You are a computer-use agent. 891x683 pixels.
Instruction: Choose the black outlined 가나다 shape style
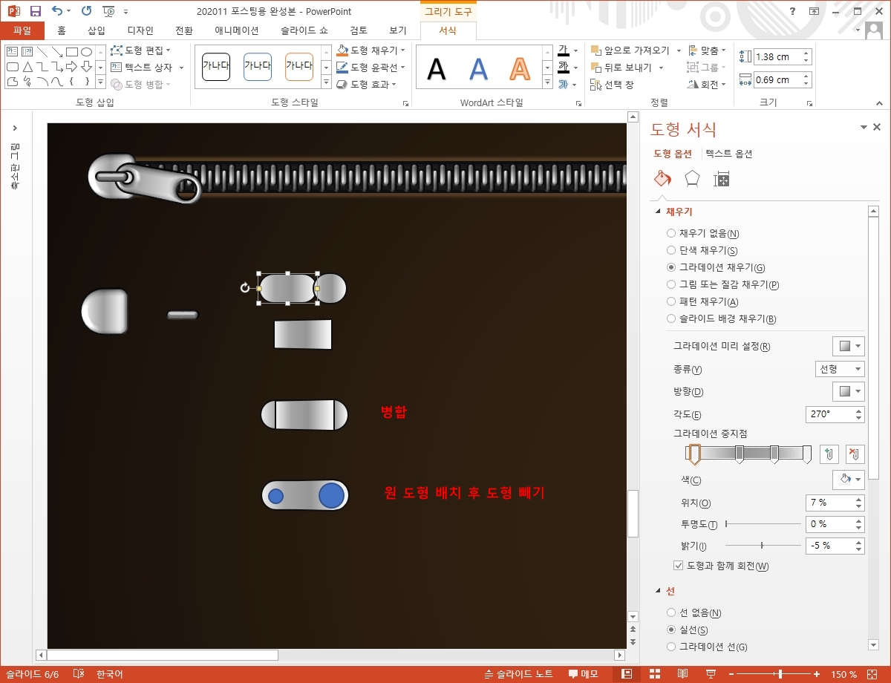coord(216,67)
